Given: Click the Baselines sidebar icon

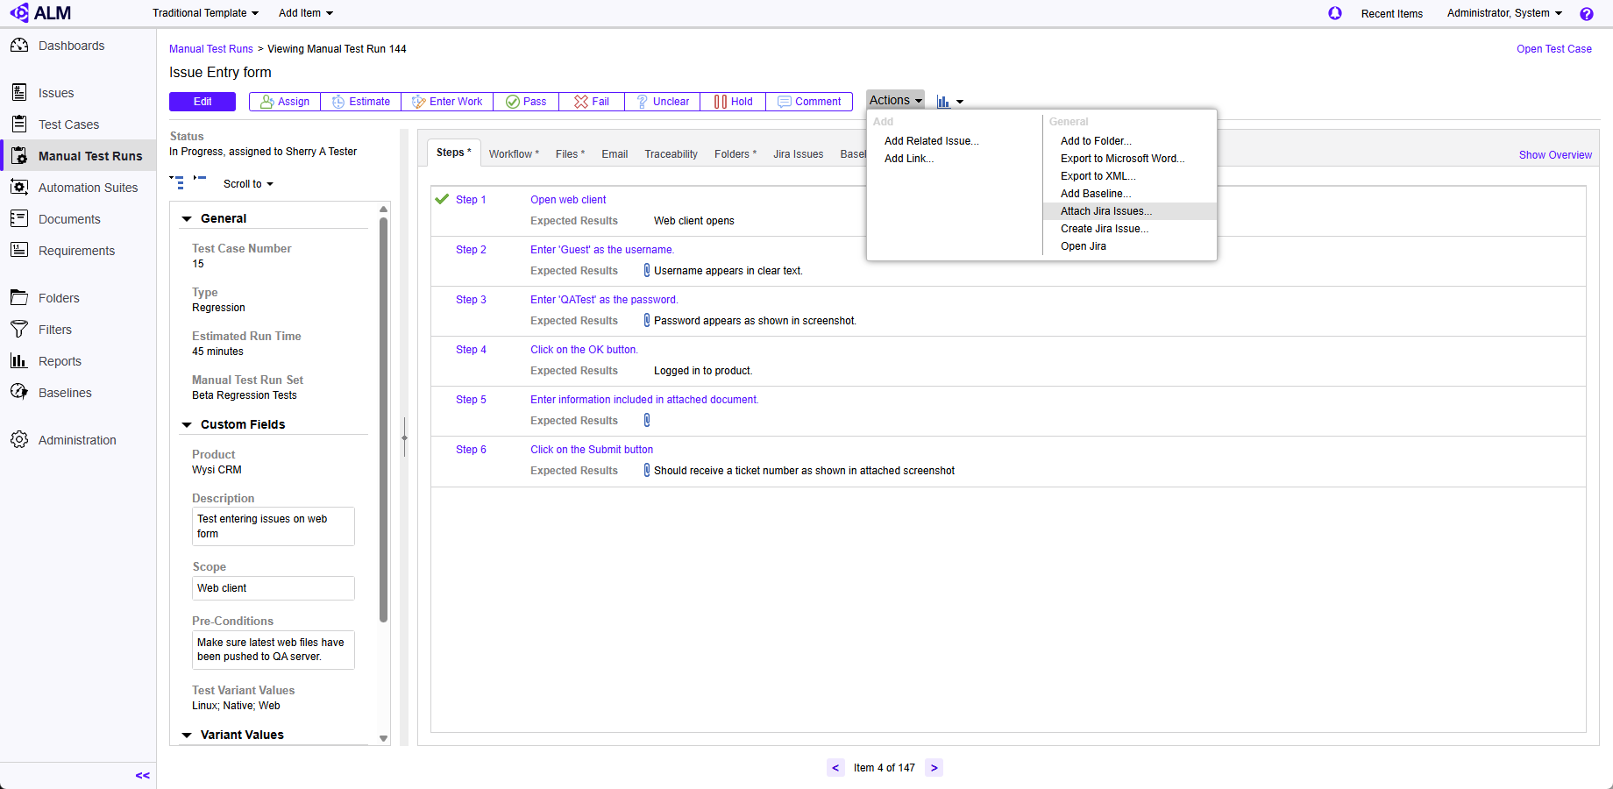Looking at the screenshot, I should click(19, 393).
